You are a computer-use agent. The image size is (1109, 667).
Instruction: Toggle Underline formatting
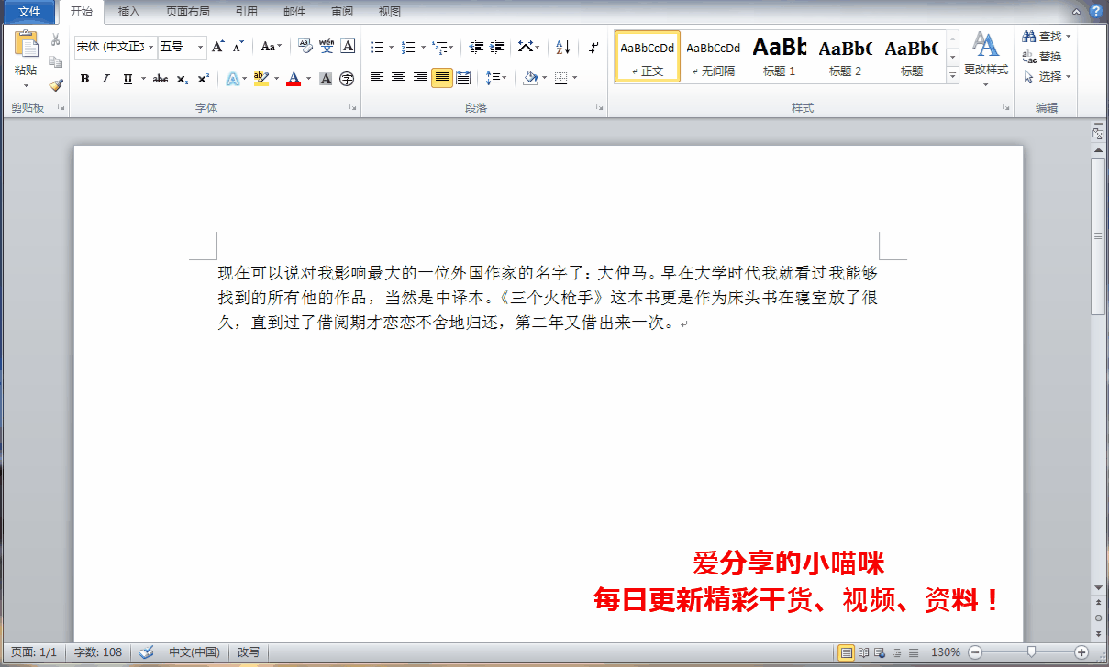(128, 79)
